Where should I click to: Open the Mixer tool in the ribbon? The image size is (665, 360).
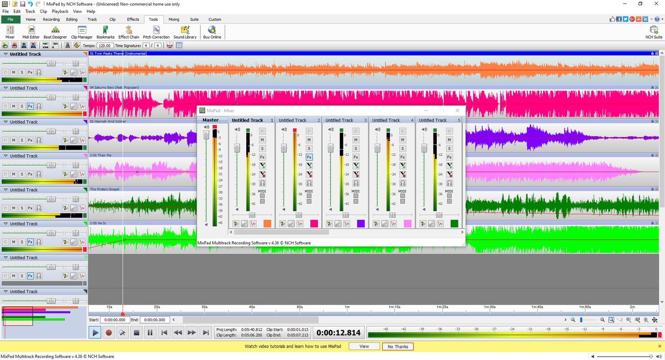click(10, 32)
